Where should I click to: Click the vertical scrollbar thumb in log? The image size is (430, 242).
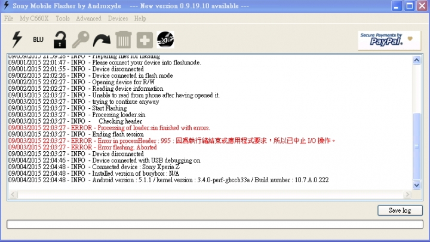[417, 146]
